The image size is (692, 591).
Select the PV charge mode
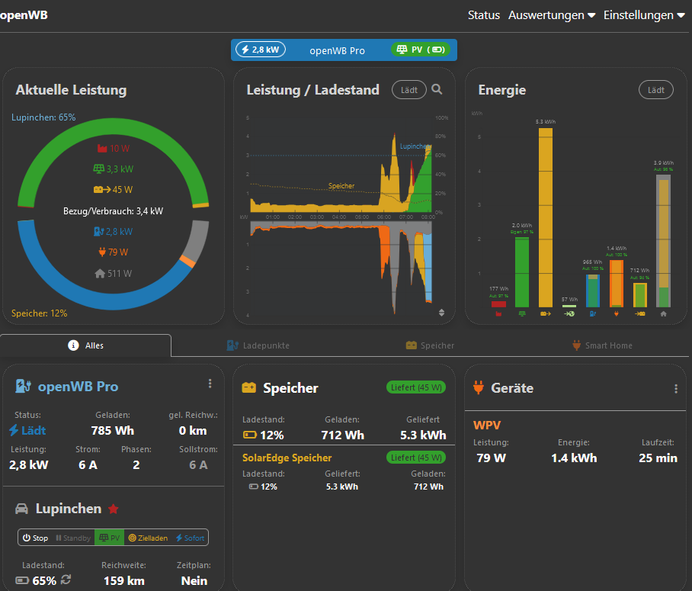[x=110, y=538]
